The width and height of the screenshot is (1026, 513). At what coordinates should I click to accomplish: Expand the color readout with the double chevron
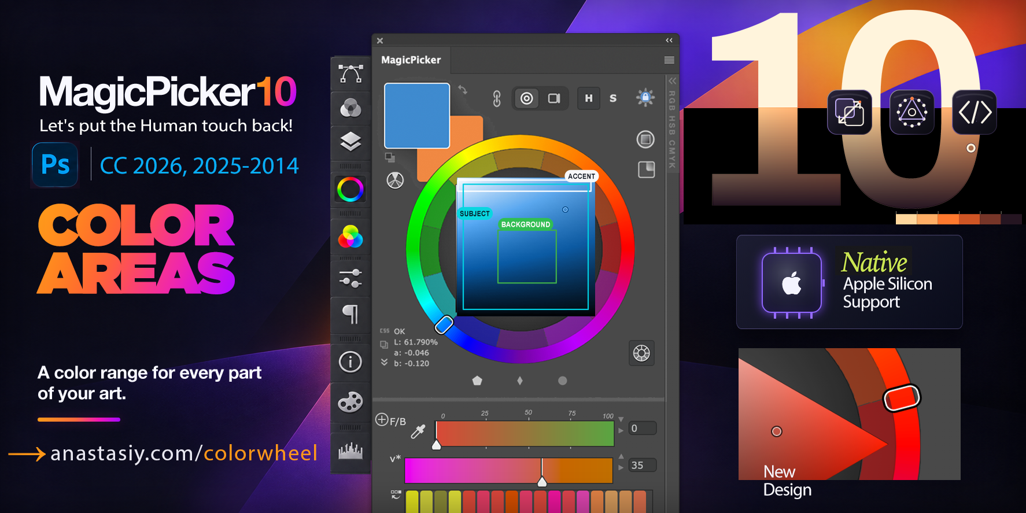point(384,362)
